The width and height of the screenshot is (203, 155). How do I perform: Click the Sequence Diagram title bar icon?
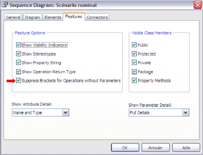click(x=5, y=5)
